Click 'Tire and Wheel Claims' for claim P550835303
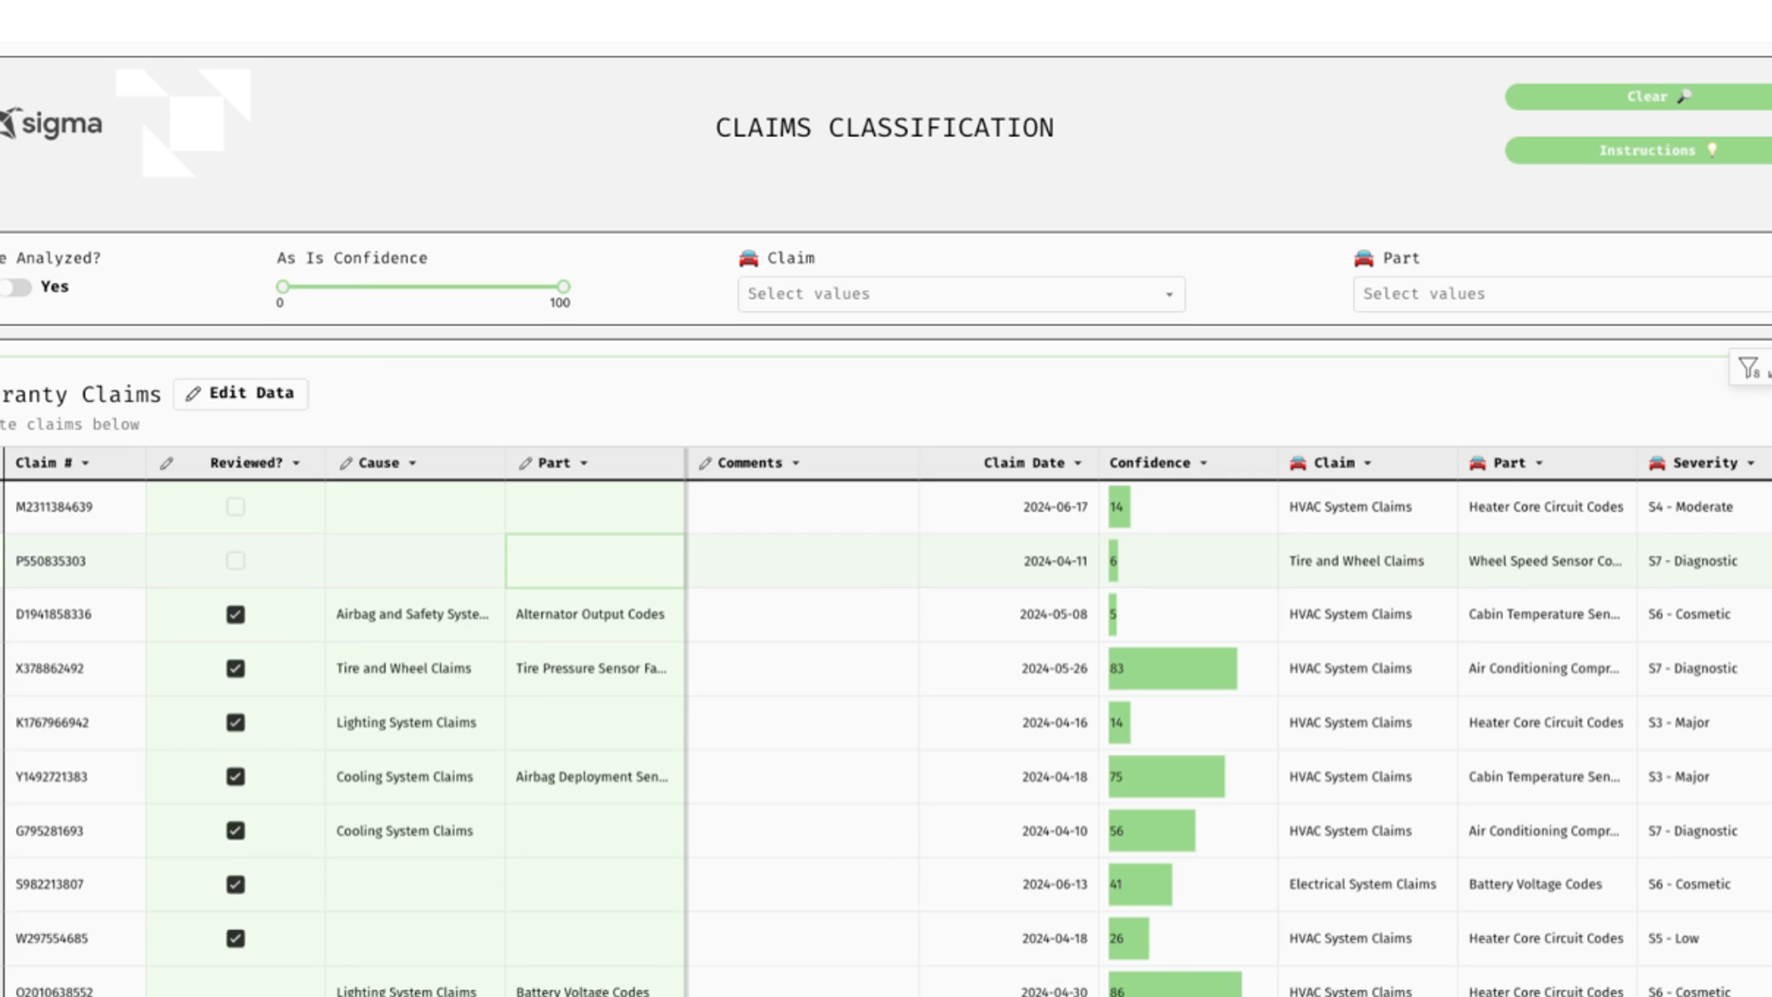This screenshot has height=997, width=1772. coord(1356,561)
